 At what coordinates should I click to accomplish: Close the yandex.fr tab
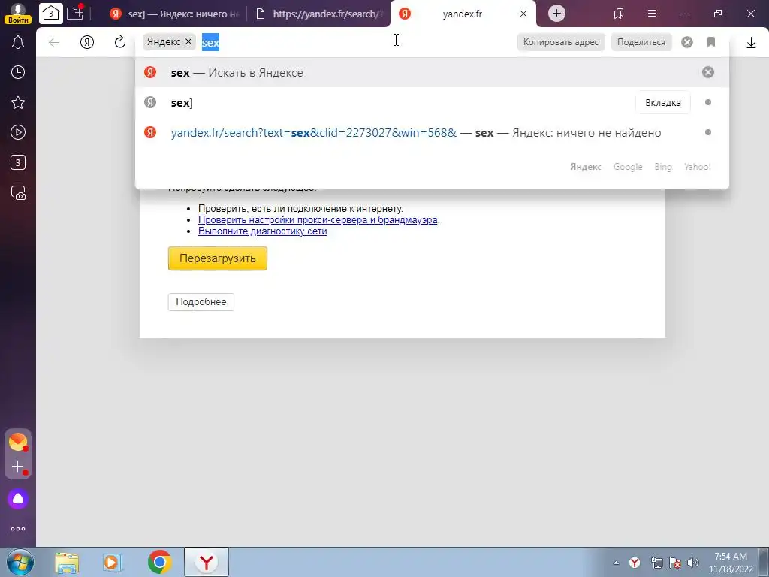click(x=523, y=14)
